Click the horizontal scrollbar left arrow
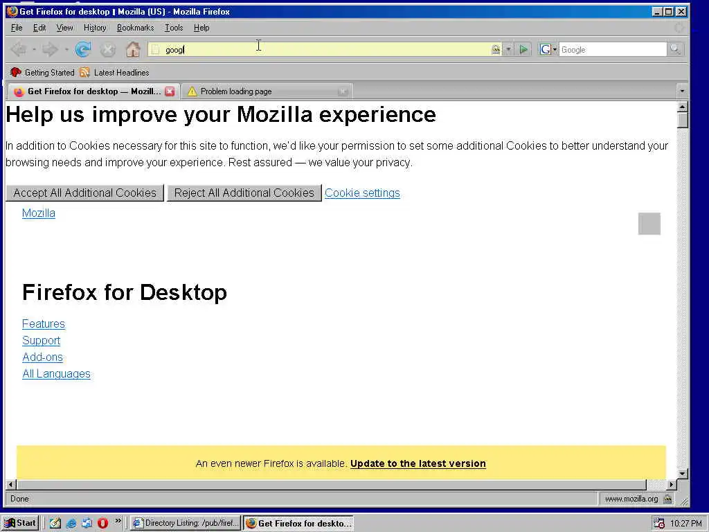Viewport: 709px width, 532px height. point(11,484)
